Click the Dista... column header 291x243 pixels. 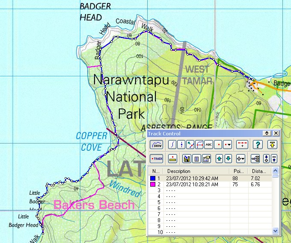[259, 170]
